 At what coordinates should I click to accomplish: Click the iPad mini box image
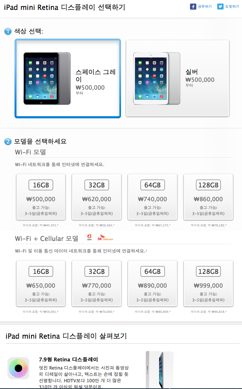[160, 370]
